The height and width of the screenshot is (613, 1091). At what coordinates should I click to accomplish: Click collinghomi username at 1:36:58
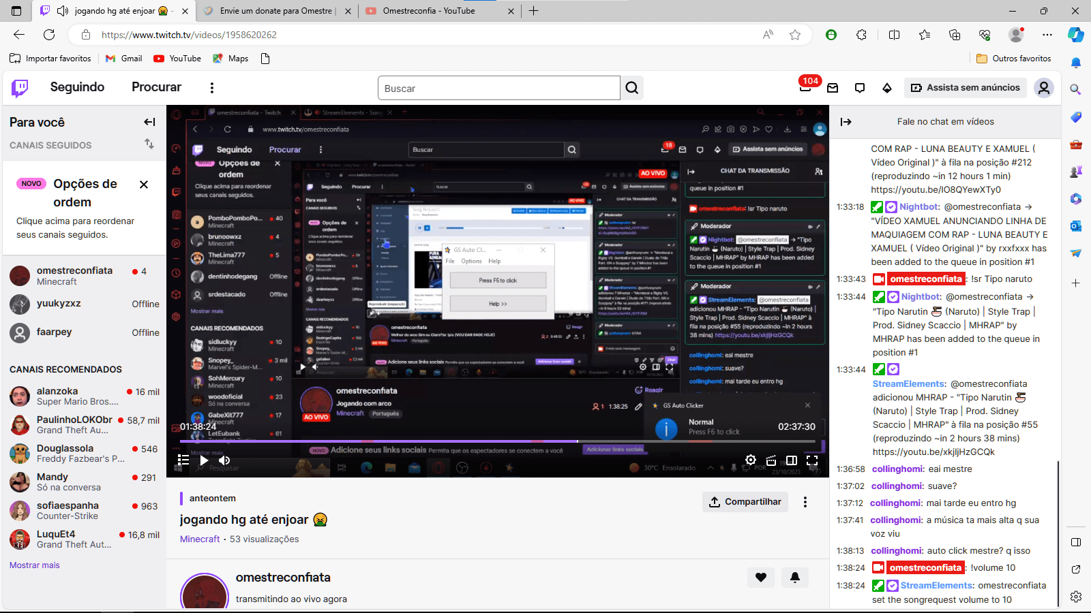point(897,469)
